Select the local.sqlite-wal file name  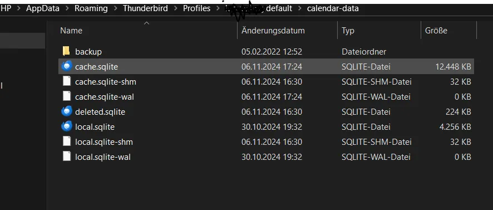pos(102,157)
